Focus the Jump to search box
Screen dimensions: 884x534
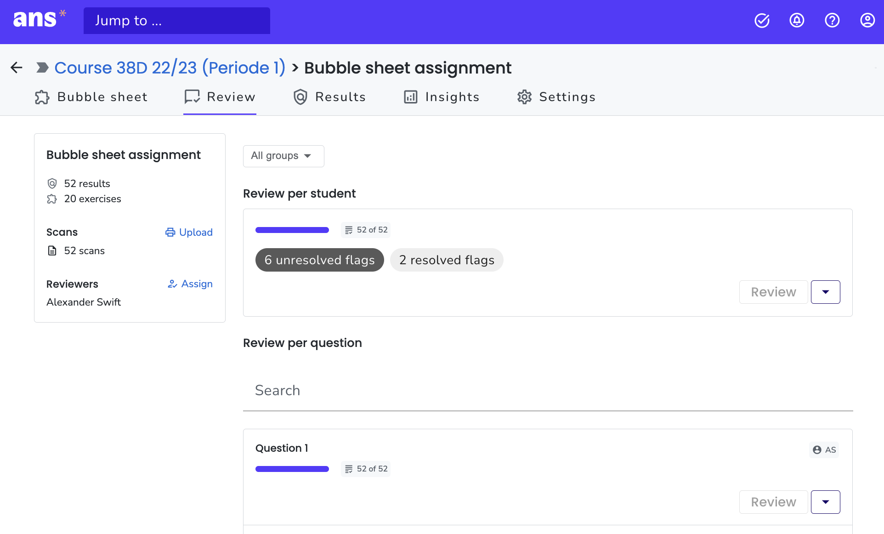tap(177, 21)
